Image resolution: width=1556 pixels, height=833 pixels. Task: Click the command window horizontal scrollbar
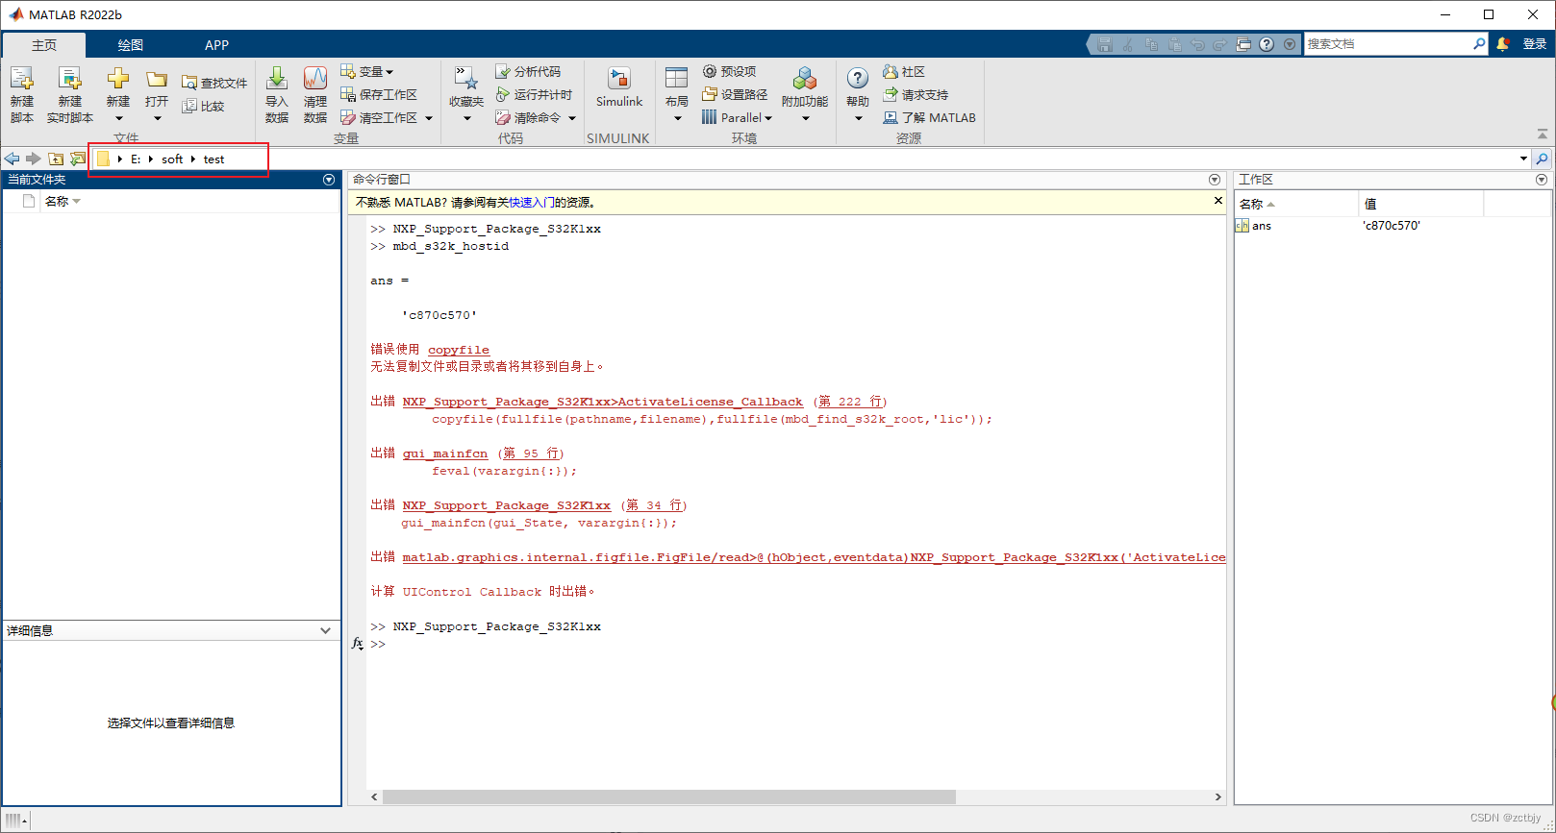click(669, 796)
